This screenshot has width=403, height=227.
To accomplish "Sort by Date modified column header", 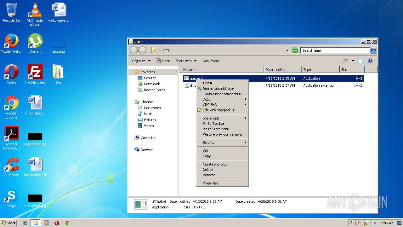I will 283,70.
